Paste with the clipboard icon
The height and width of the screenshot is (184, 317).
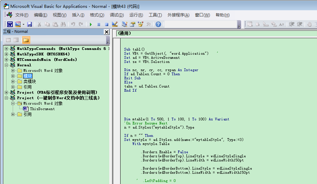[x=55, y=24]
